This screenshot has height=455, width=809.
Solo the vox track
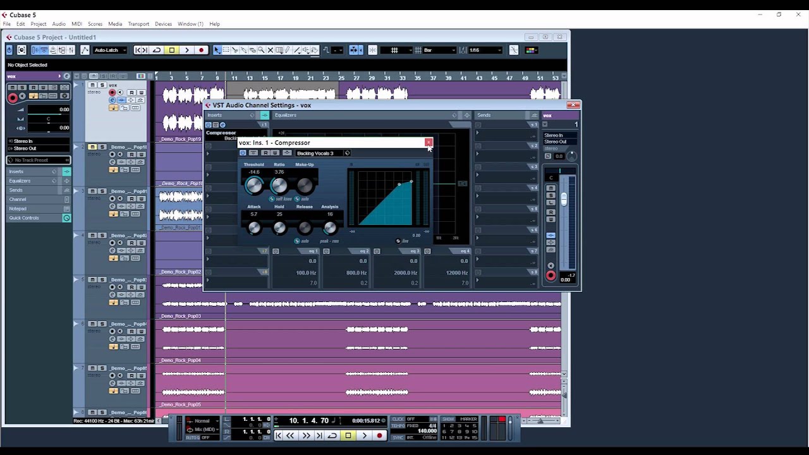102,85
